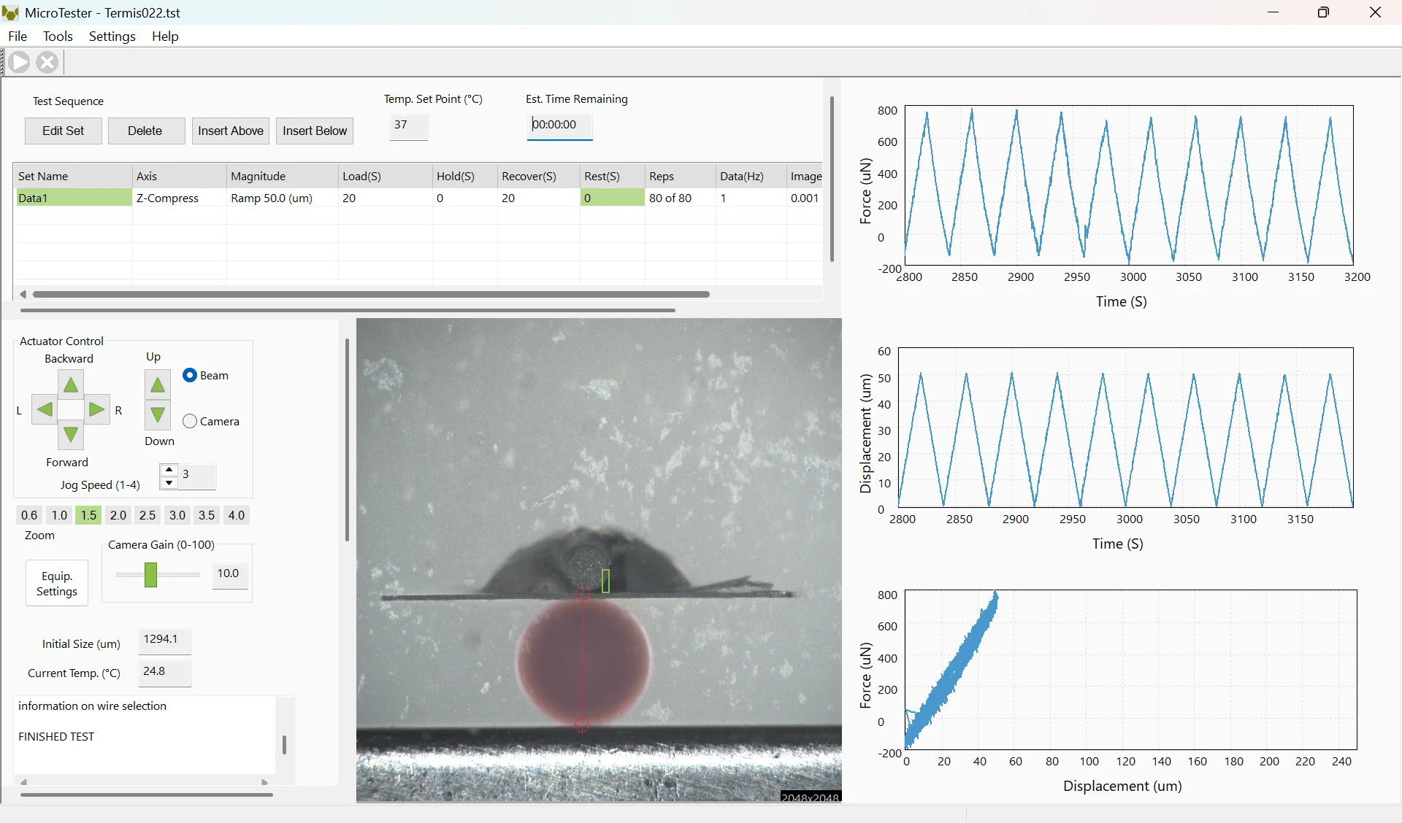
Task: Click the Set Name column header
Action: (73, 176)
